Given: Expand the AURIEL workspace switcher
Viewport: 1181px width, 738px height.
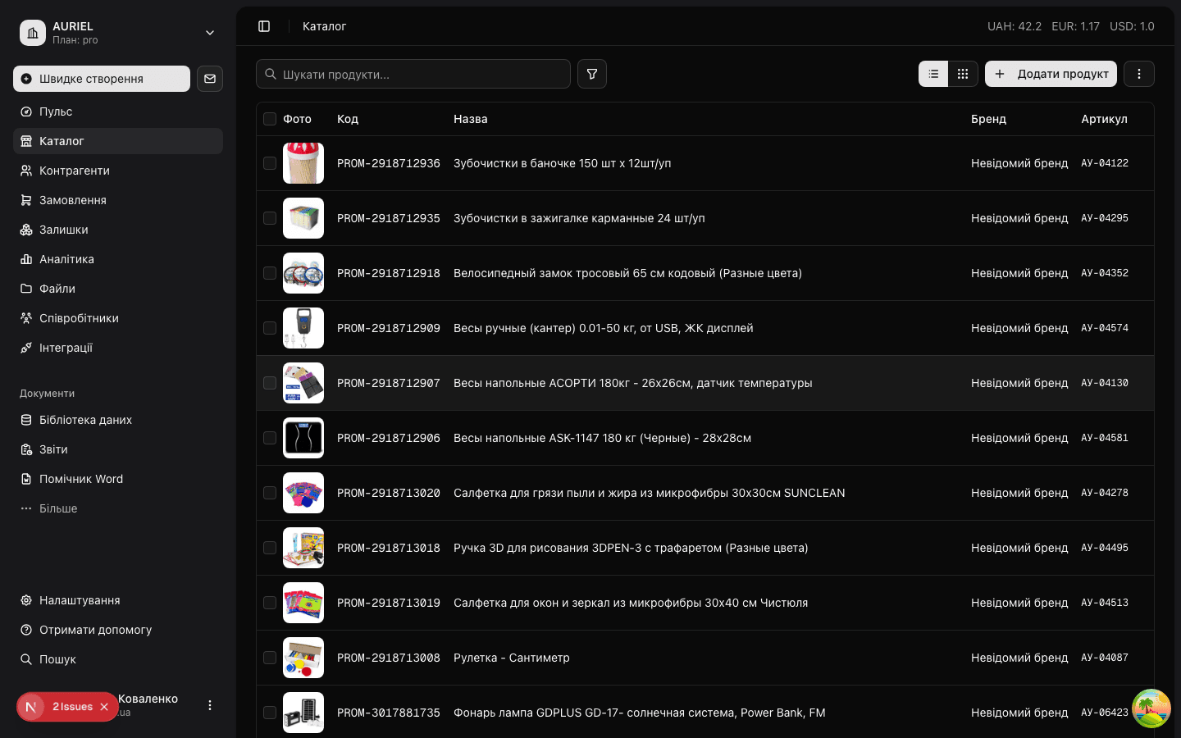Looking at the screenshot, I should 118,33.
